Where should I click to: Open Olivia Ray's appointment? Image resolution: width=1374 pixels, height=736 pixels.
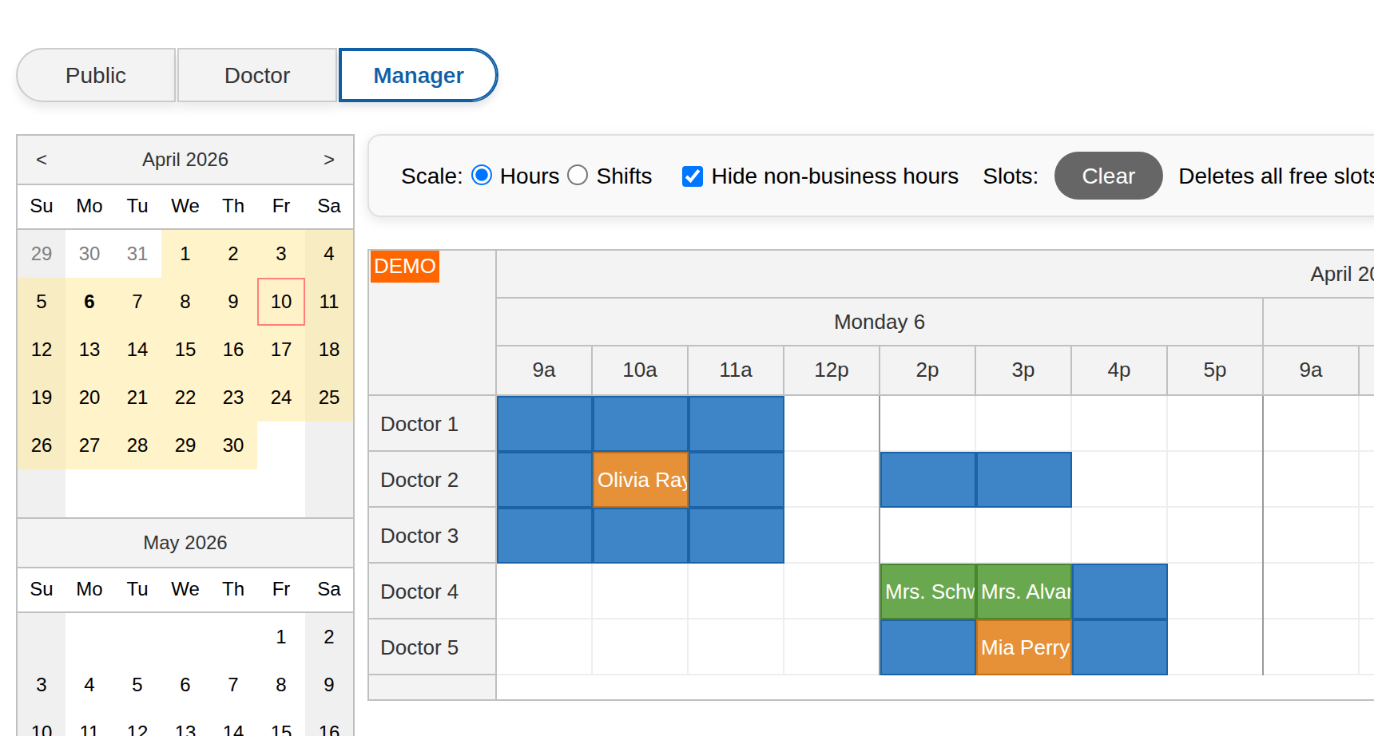pyautogui.click(x=640, y=480)
